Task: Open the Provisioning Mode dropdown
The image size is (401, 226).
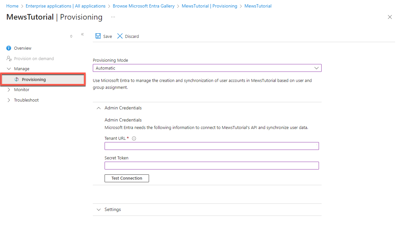Action: pos(207,68)
